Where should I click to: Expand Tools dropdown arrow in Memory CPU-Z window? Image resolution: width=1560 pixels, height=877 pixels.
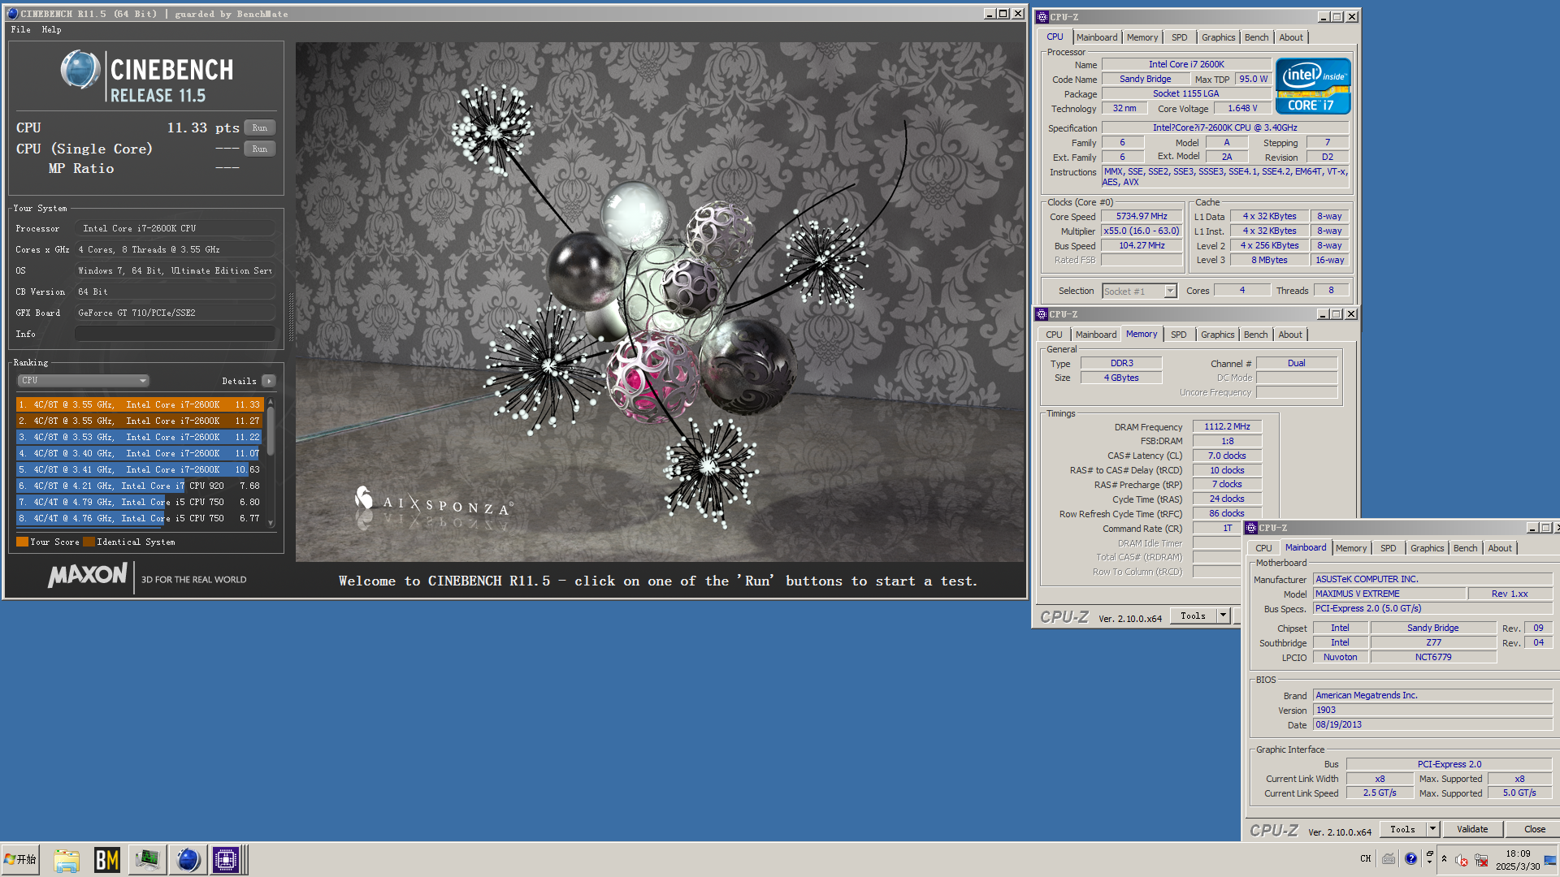tap(1223, 616)
